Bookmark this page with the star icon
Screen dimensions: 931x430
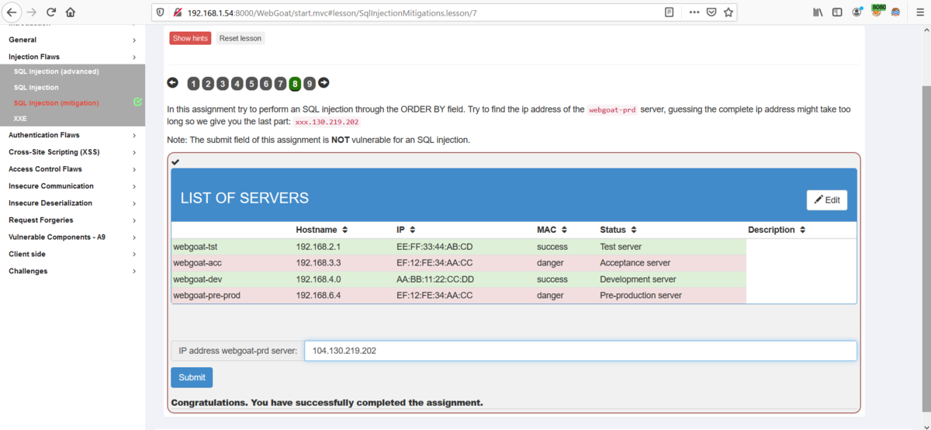[729, 12]
